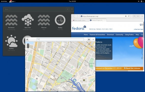
Task: Select the Beijing clear sky icon
Action: 60,20
